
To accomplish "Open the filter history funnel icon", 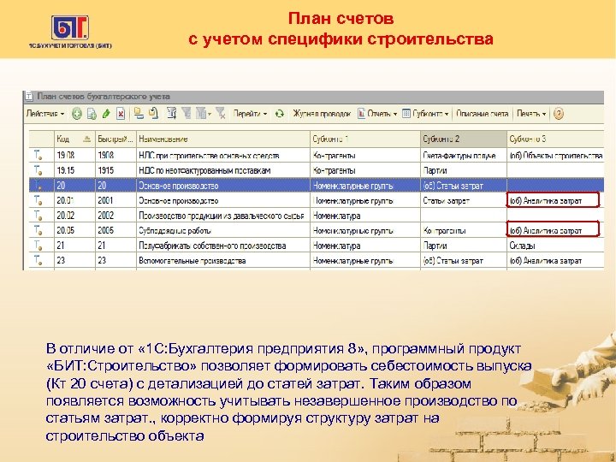I will point(203,114).
